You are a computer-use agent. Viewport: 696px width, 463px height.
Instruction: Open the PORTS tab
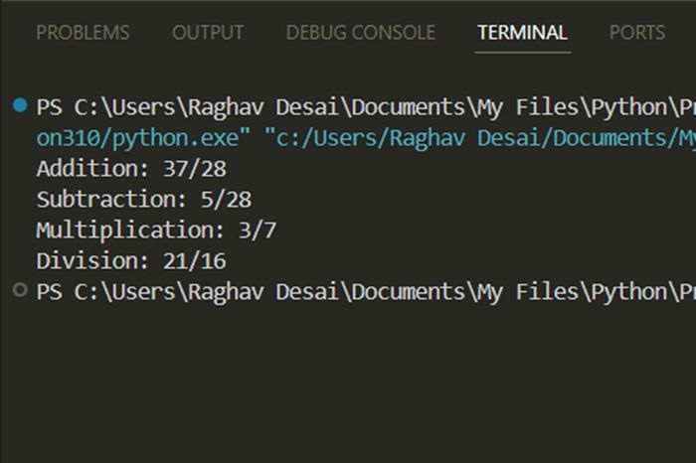pyautogui.click(x=637, y=33)
